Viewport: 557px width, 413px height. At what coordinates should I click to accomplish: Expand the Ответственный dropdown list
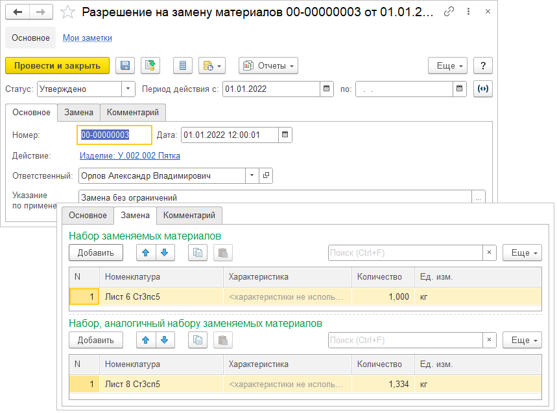252,175
